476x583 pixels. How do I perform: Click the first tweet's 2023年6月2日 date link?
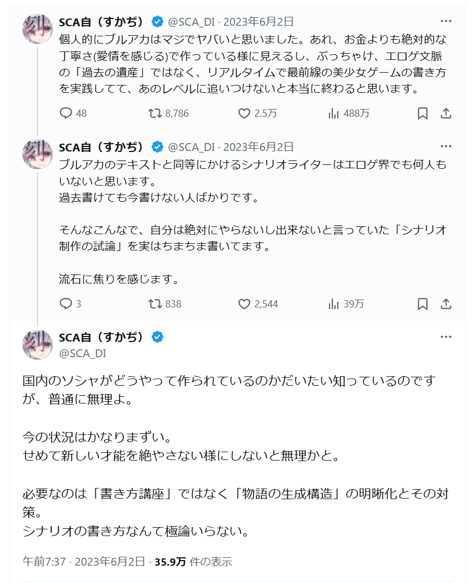pyautogui.click(x=258, y=22)
